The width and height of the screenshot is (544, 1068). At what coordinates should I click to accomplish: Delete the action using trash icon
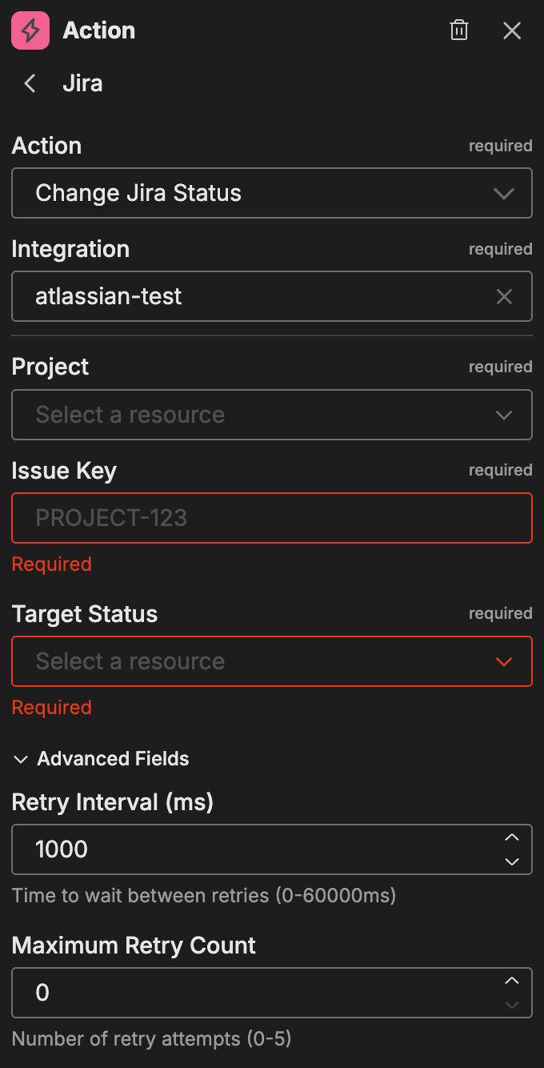[x=459, y=30]
